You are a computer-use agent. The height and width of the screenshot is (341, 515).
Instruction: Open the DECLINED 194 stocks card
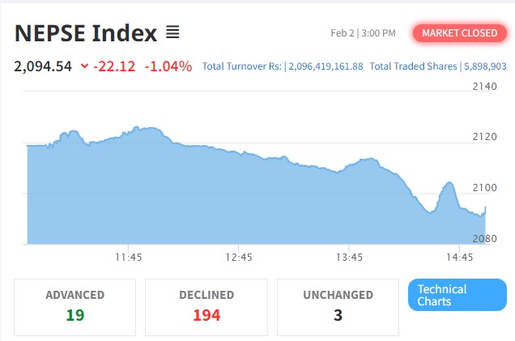[206, 306]
